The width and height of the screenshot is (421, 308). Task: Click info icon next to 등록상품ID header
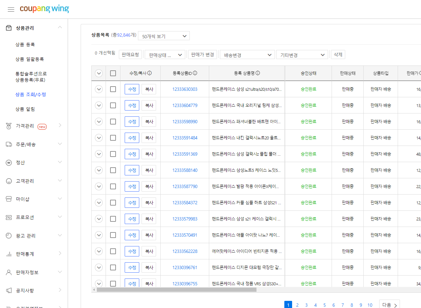click(195, 73)
